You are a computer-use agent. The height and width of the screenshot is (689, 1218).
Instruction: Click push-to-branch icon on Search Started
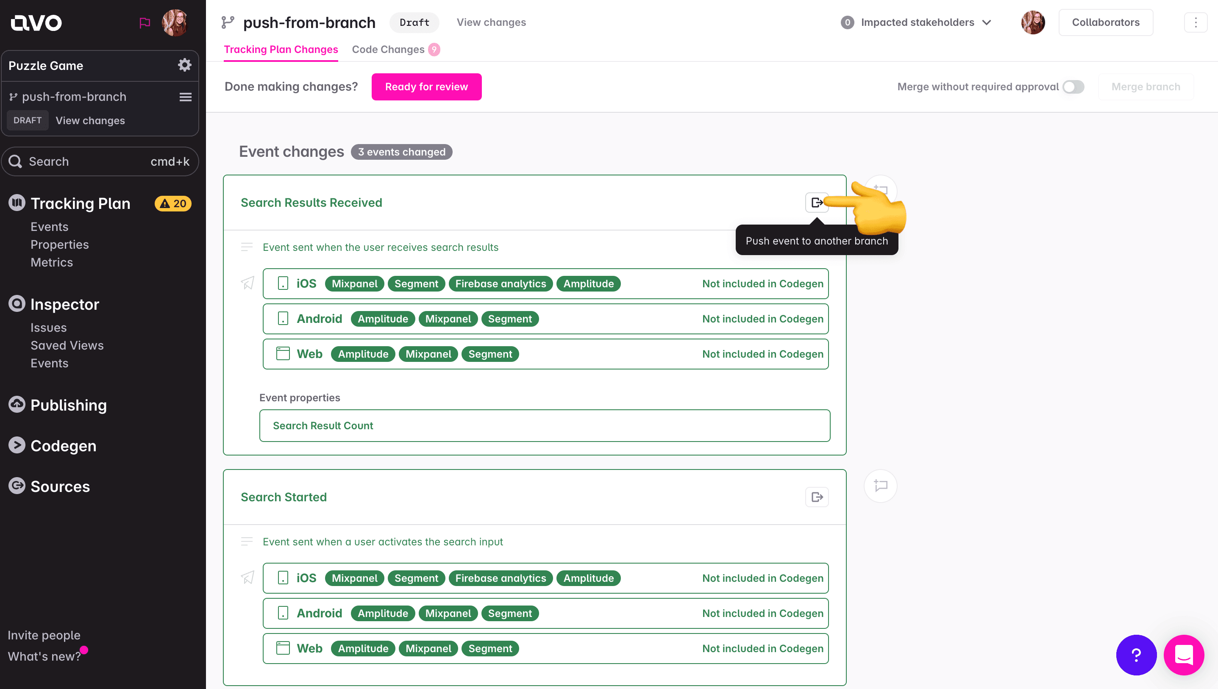point(816,497)
